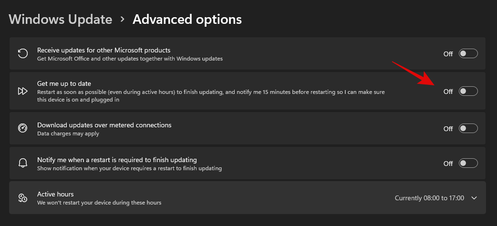This screenshot has width=497, height=226.
Task: Click the sync icon for other Microsoft products
Action: (22, 54)
